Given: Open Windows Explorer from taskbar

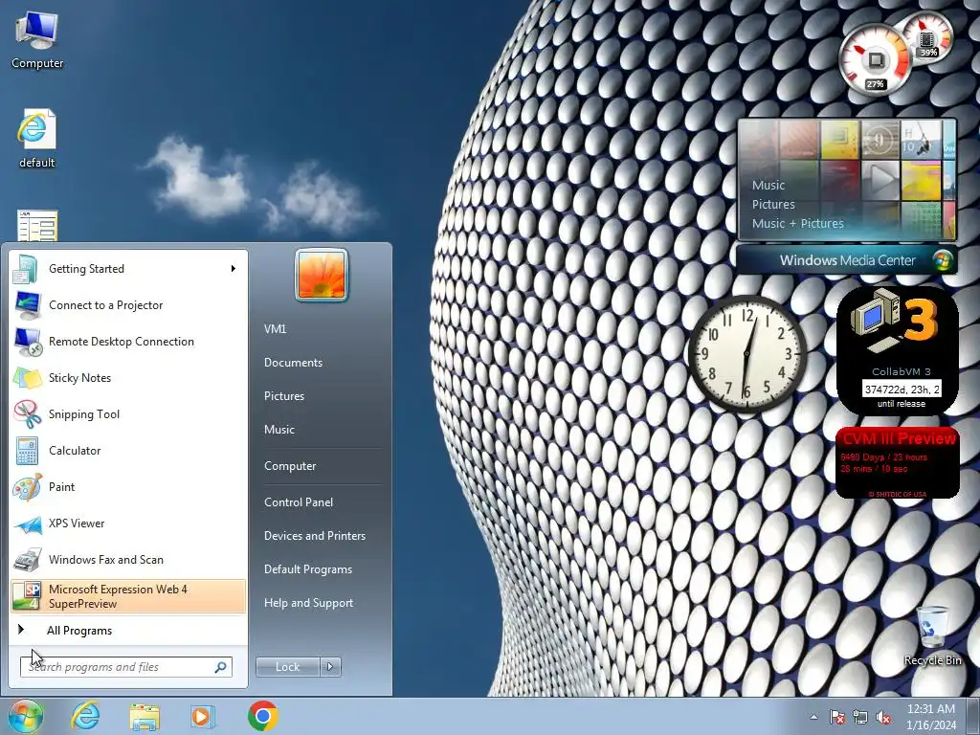Looking at the screenshot, I should (145, 716).
